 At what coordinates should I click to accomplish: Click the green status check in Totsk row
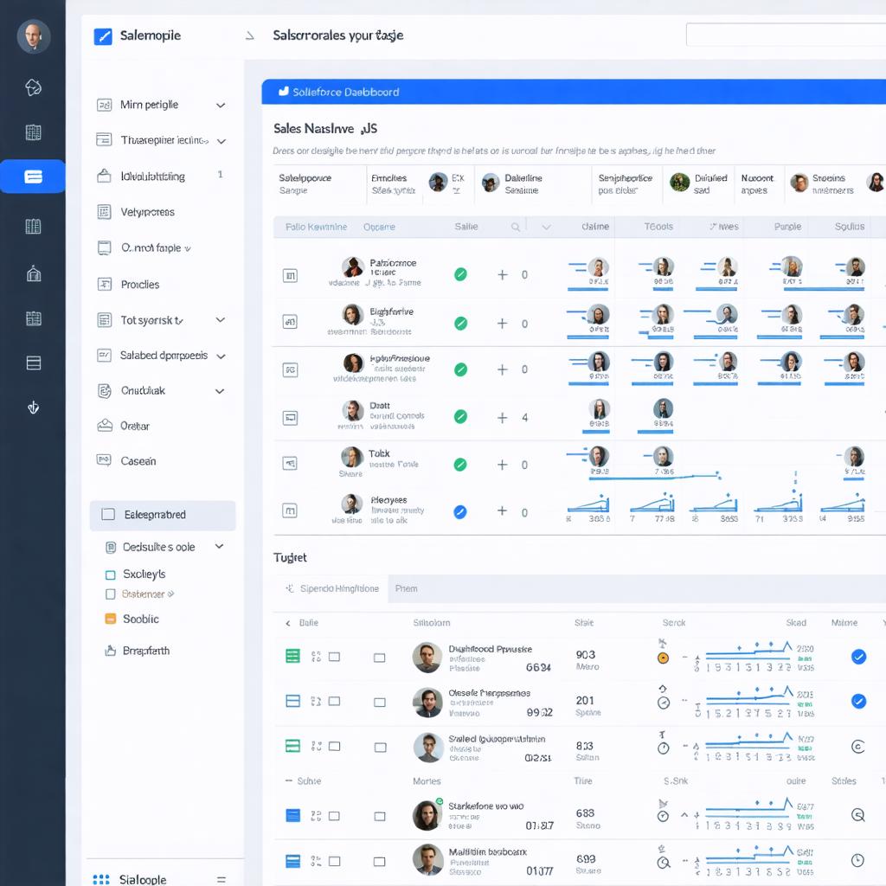pyautogui.click(x=460, y=465)
